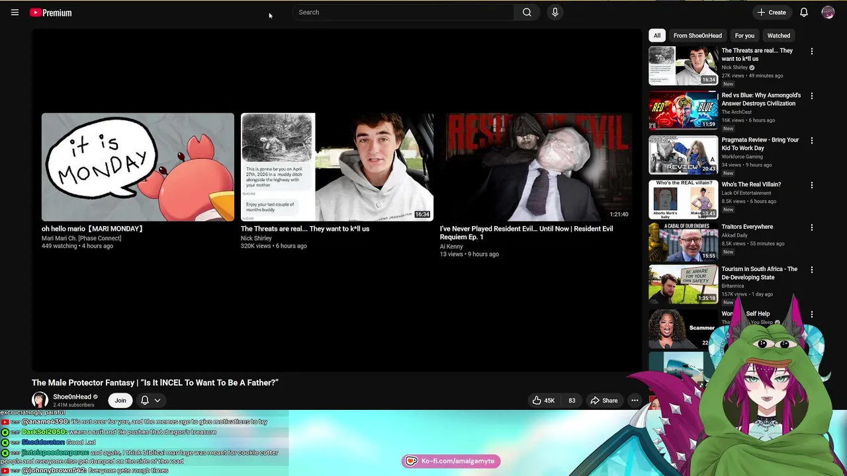Select the Watched chip

pyautogui.click(x=779, y=36)
